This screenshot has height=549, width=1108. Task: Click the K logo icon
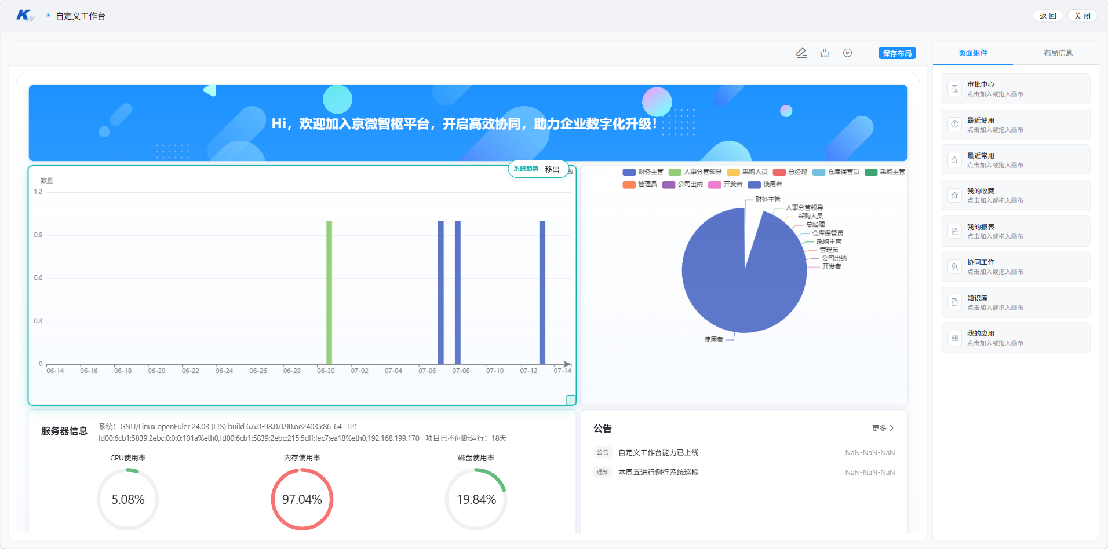click(x=25, y=16)
